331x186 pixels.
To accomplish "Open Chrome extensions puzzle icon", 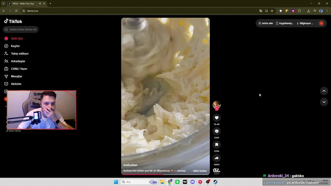I will (299, 11).
